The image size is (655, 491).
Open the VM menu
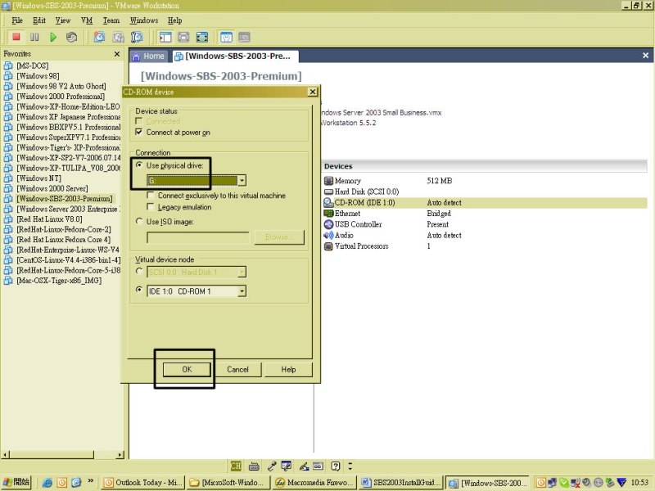(87, 20)
